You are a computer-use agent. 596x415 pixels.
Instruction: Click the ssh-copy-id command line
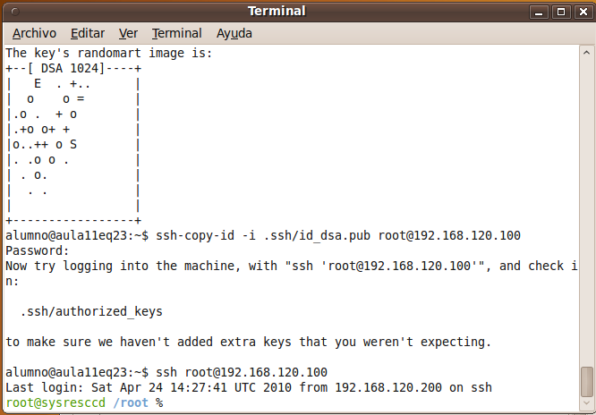(x=262, y=235)
